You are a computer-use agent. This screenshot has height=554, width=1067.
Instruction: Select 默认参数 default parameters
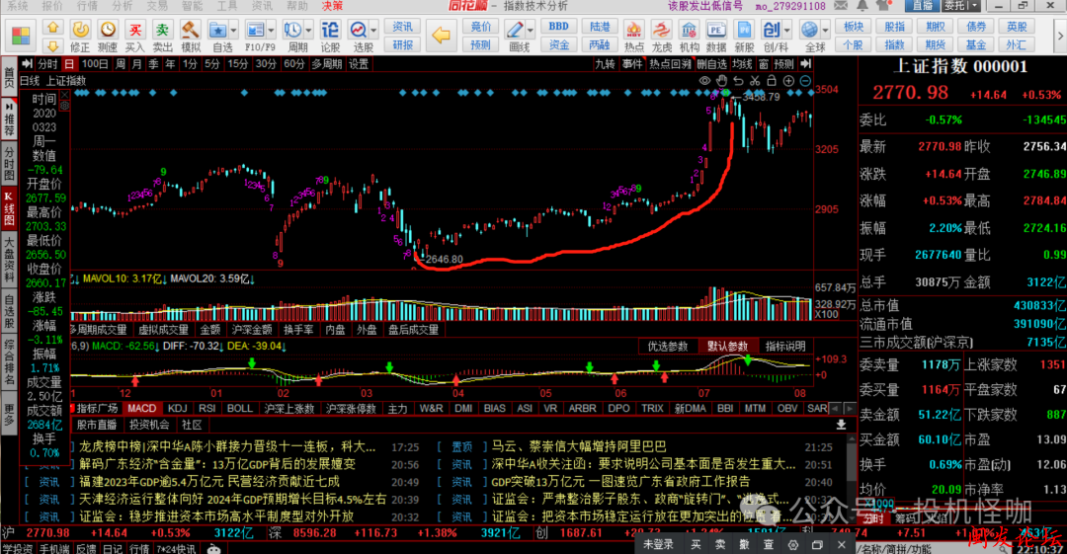coord(727,347)
